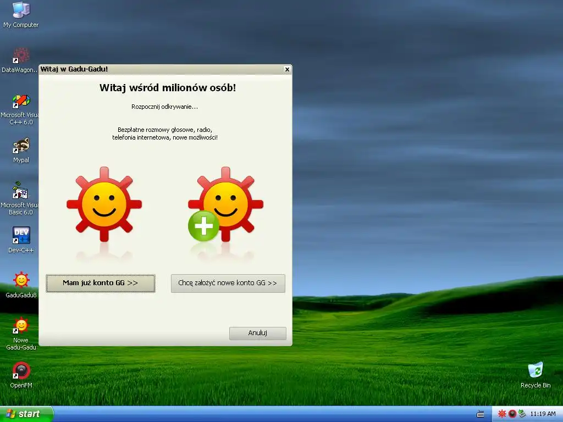Viewport: 563px width, 422px height.
Task: Click the Safely Remove Hardware tray icon
Action: (x=522, y=414)
